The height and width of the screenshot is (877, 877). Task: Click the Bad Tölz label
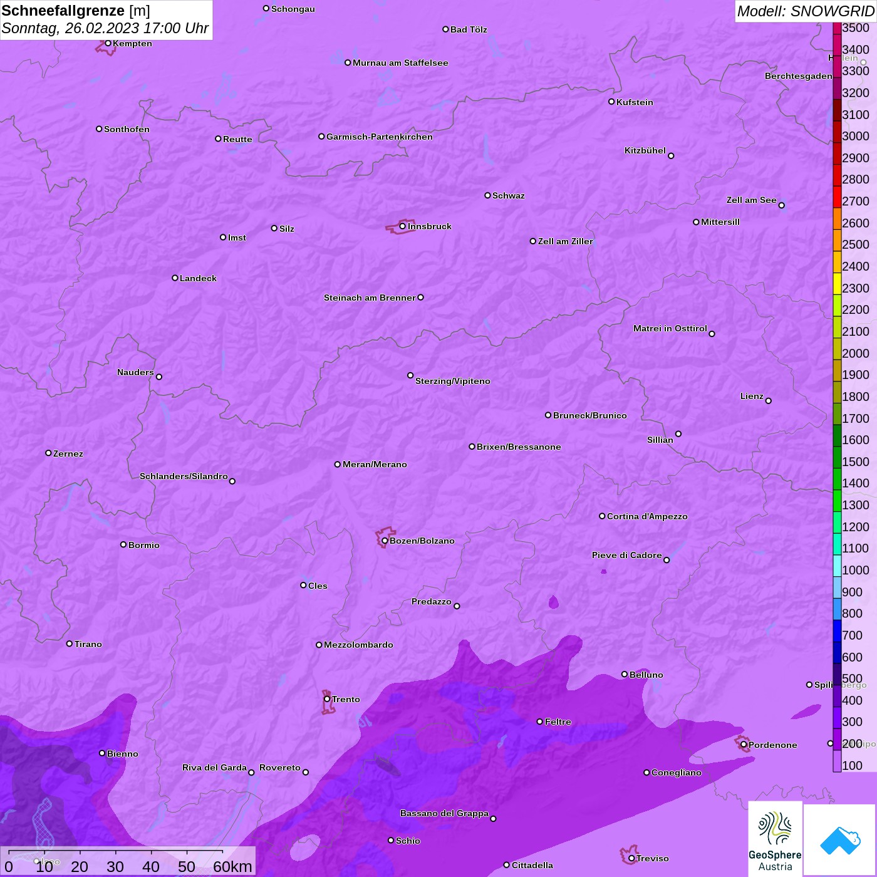469,29
